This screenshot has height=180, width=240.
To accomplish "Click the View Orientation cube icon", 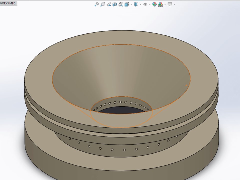I will pyautogui.click(x=127, y=4).
